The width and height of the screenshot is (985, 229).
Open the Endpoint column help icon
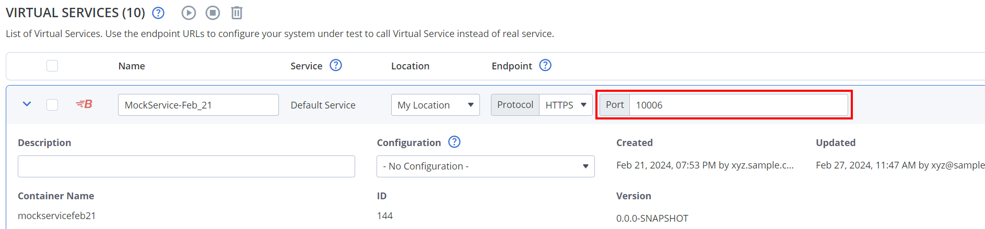545,65
